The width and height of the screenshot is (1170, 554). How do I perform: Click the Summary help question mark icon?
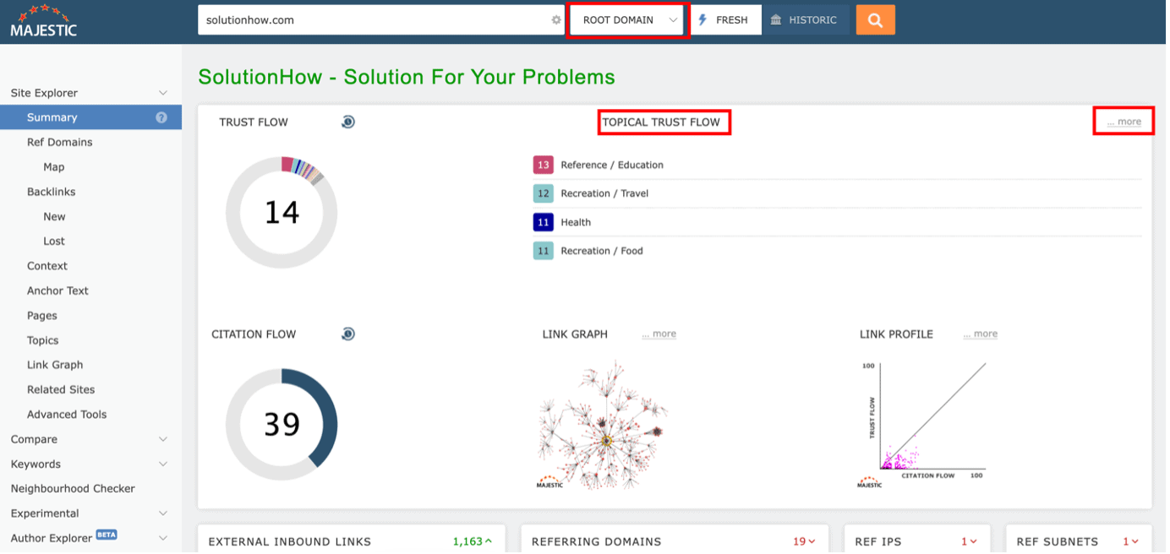(161, 117)
